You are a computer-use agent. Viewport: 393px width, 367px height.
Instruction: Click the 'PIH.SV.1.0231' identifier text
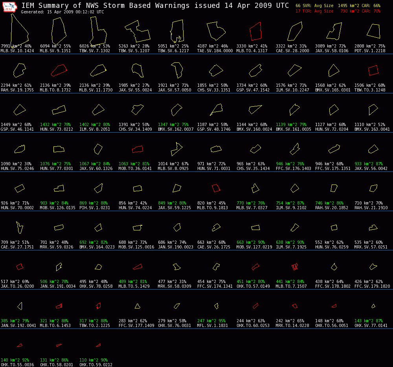[x=95, y=208]
